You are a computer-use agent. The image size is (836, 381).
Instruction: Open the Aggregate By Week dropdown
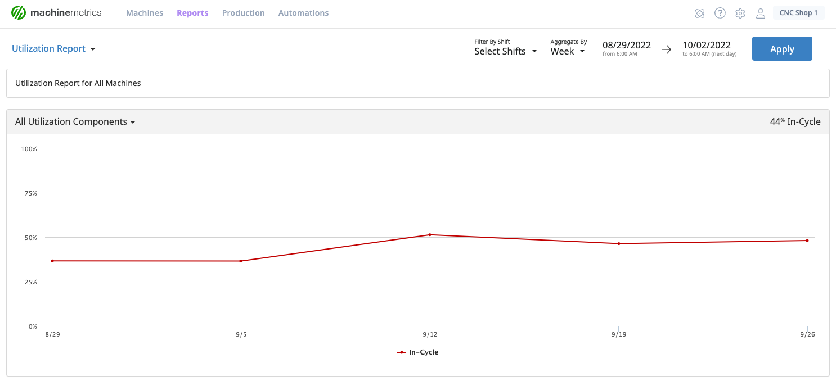click(x=568, y=51)
